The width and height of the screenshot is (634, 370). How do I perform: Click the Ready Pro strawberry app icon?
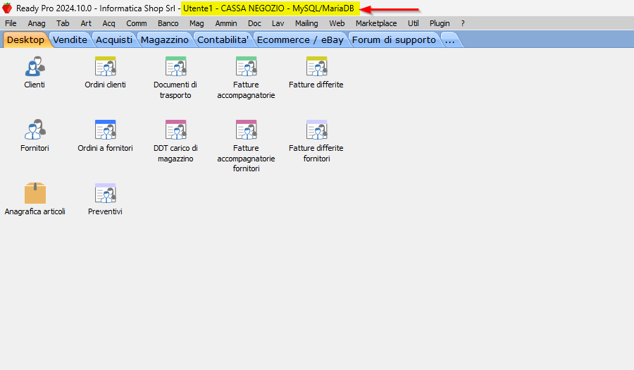(x=7, y=8)
